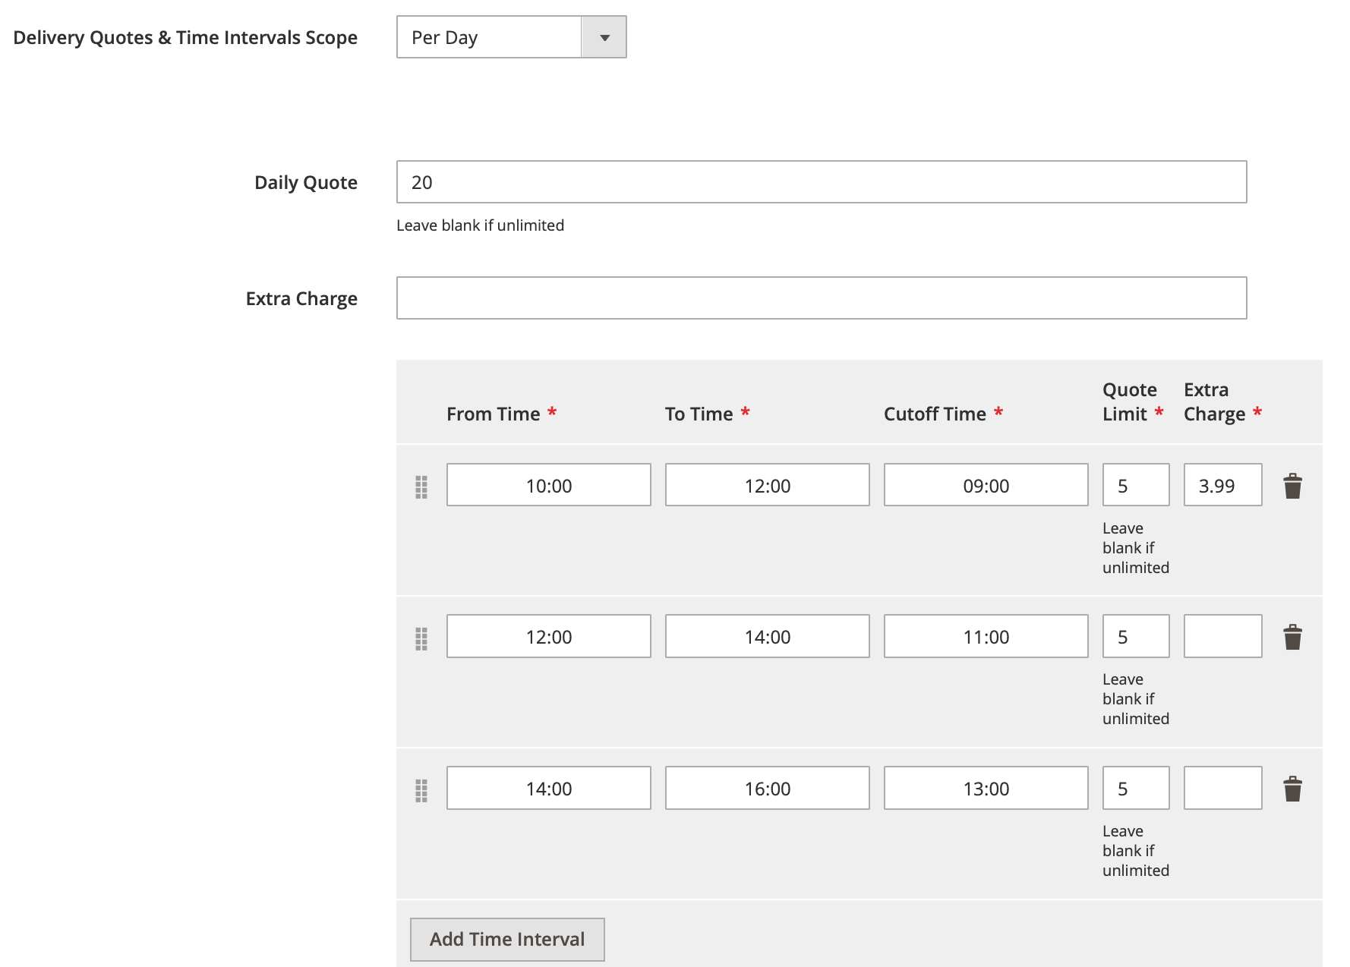Edit the Cutoff Time field showing 13:00
The image size is (1350, 967).
986,788
